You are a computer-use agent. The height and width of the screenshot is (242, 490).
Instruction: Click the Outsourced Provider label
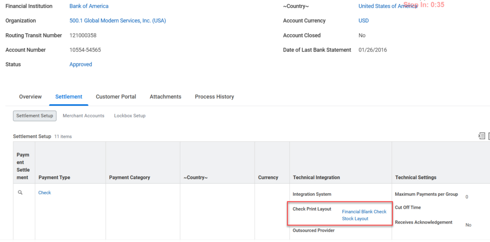[314, 231]
